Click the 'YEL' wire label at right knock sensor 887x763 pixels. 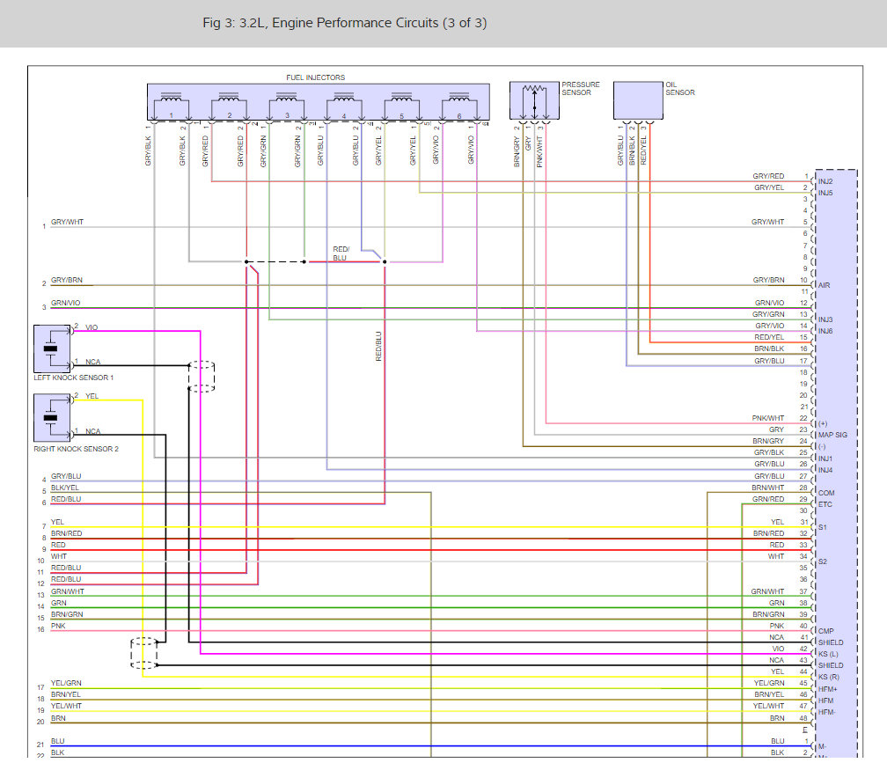point(92,396)
